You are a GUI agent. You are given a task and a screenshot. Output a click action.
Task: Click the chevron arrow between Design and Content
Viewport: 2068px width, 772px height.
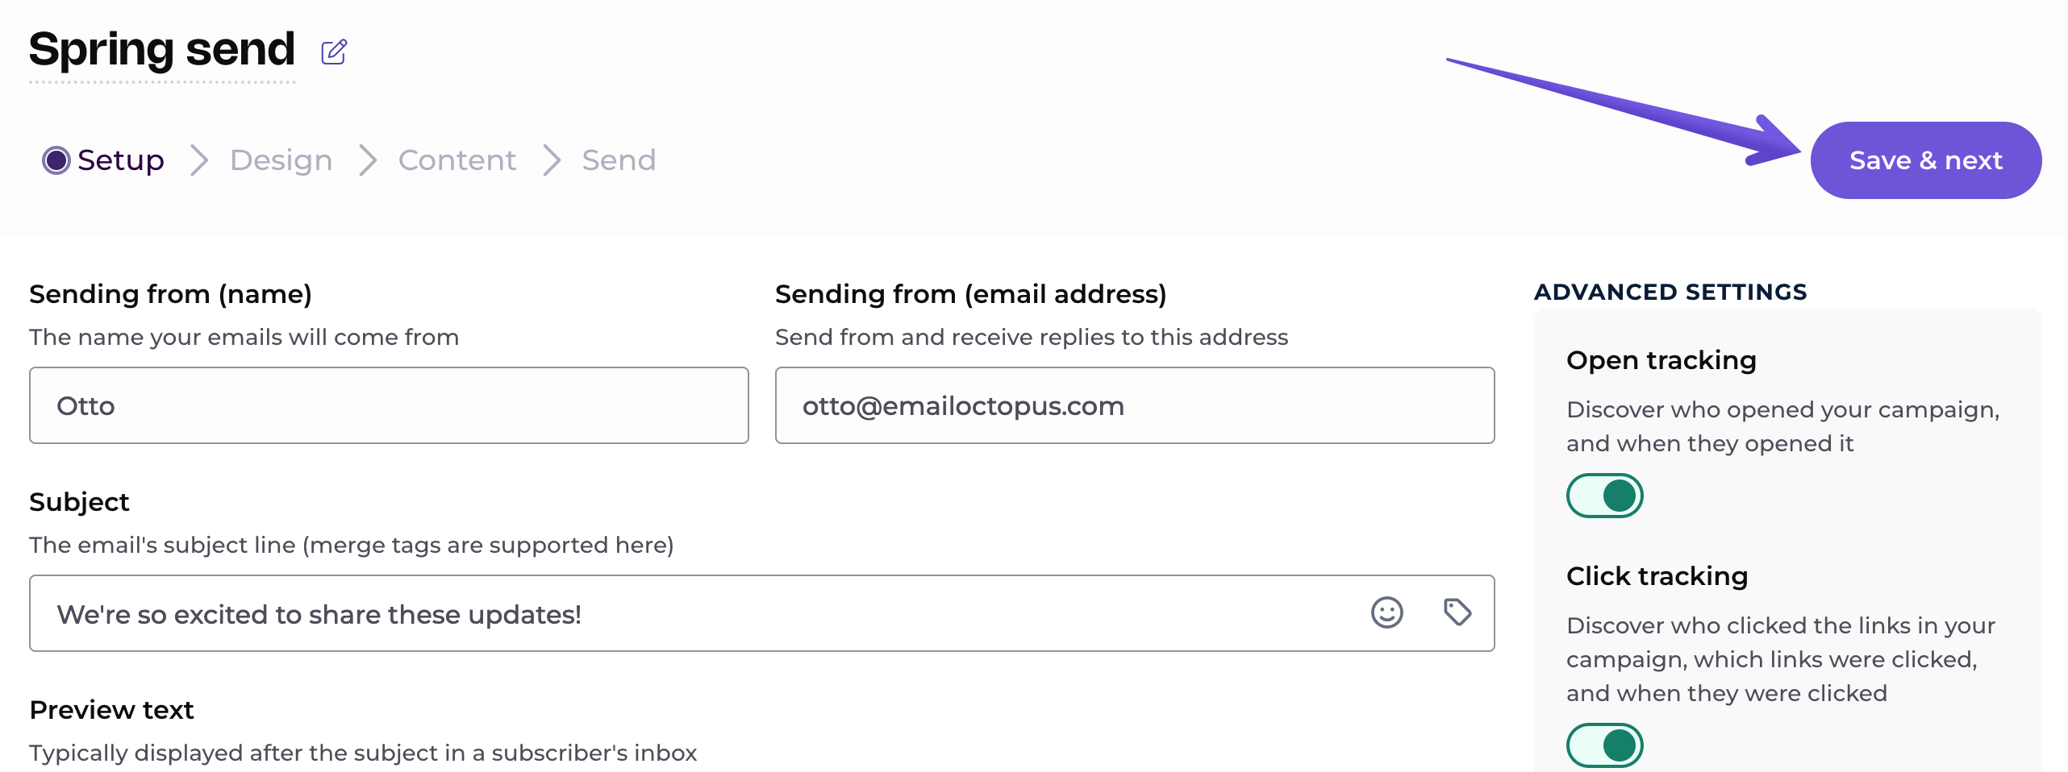tap(368, 160)
